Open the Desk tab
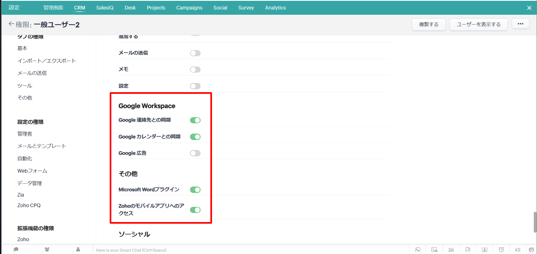Screen dimensions: 537x254 click(130, 8)
